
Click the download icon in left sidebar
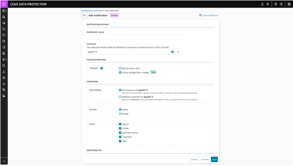[x=4, y=71]
